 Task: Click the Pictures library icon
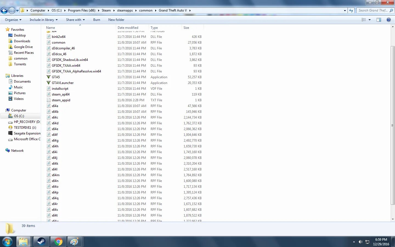click(x=10, y=93)
